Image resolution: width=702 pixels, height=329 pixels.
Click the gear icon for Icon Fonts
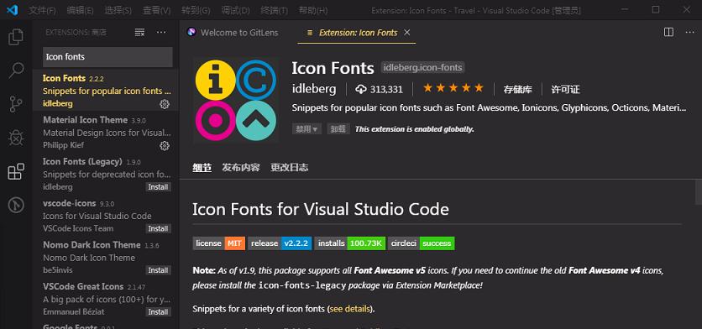[165, 104]
